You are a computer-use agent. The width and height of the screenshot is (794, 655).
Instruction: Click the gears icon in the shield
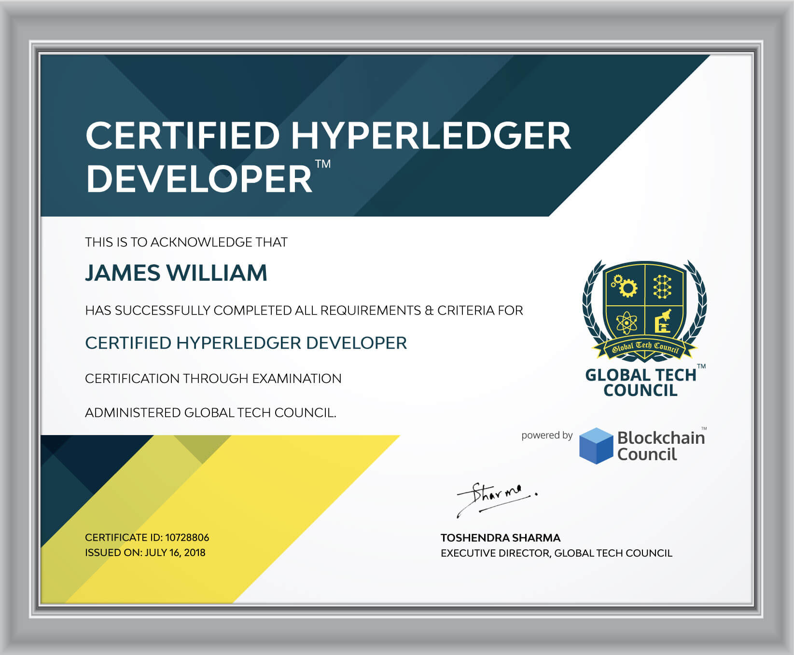coord(625,286)
